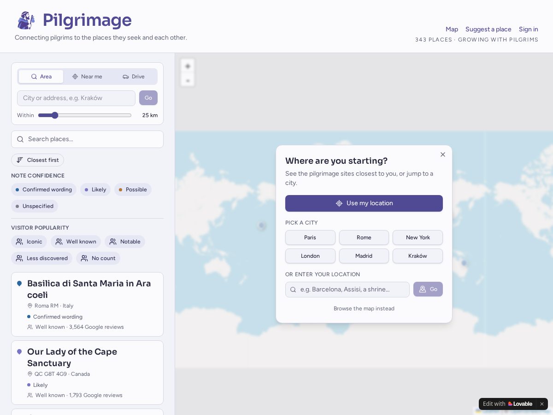Screen dimensions: 553x415
Task: Click the map pin icon for Roma RM
Action: [x=30, y=306]
